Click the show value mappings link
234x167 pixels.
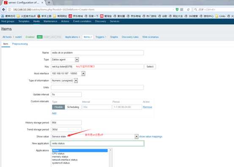tap(151, 137)
